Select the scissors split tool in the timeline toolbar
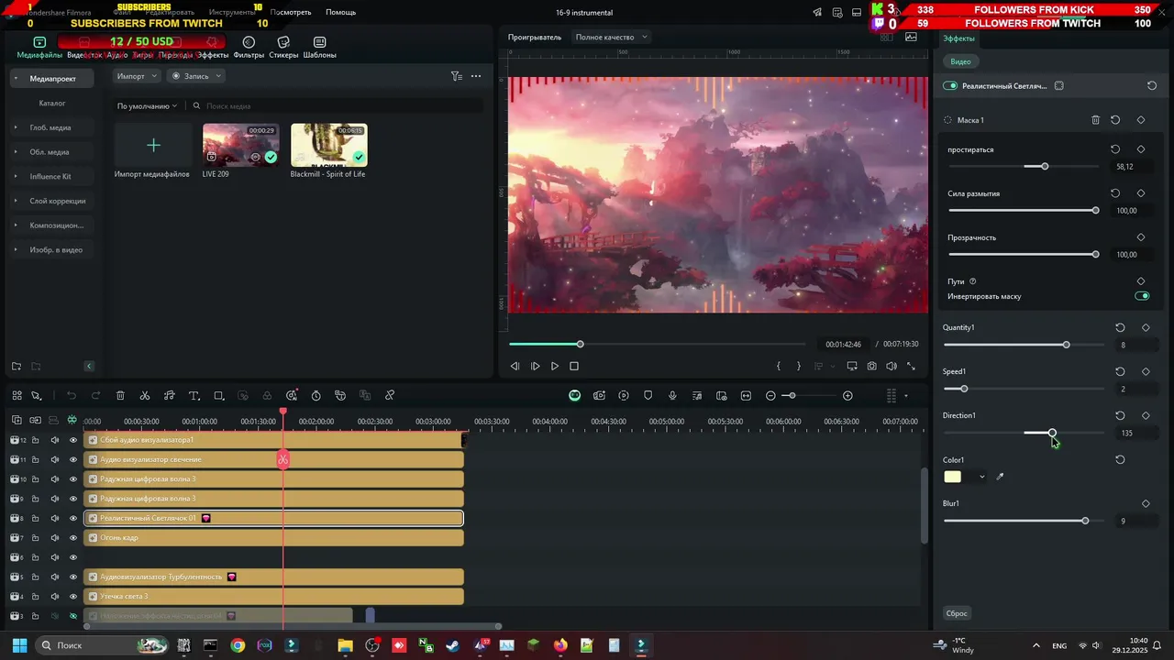The width and height of the screenshot is (1174, 660). coord(145,396)
